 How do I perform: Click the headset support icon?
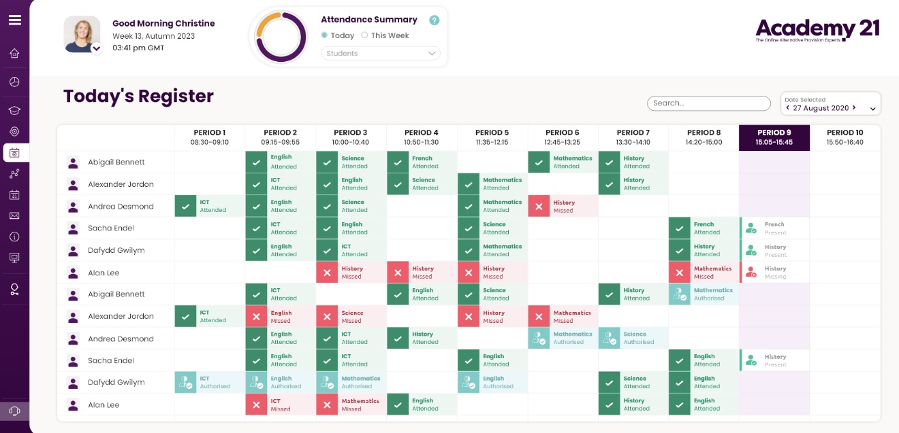coord(14,411)
